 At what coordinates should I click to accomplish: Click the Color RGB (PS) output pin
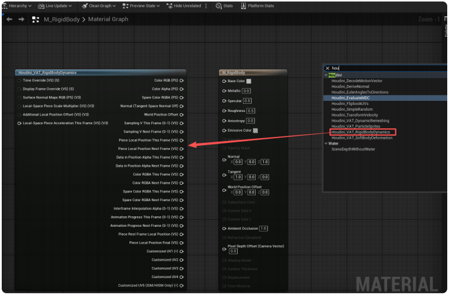point(182,80)
